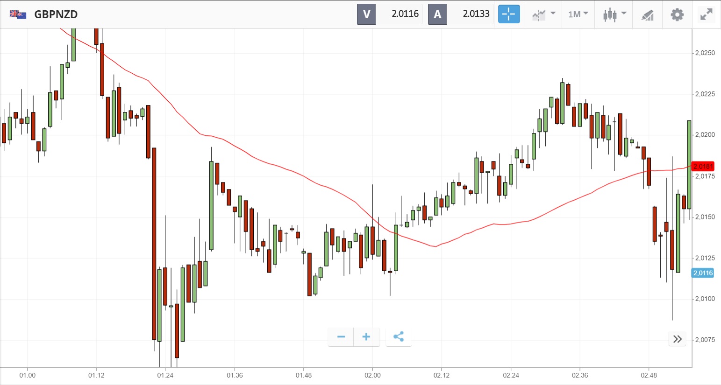
Task: Click the V sell price 2.0116 button
Action: 390,14
